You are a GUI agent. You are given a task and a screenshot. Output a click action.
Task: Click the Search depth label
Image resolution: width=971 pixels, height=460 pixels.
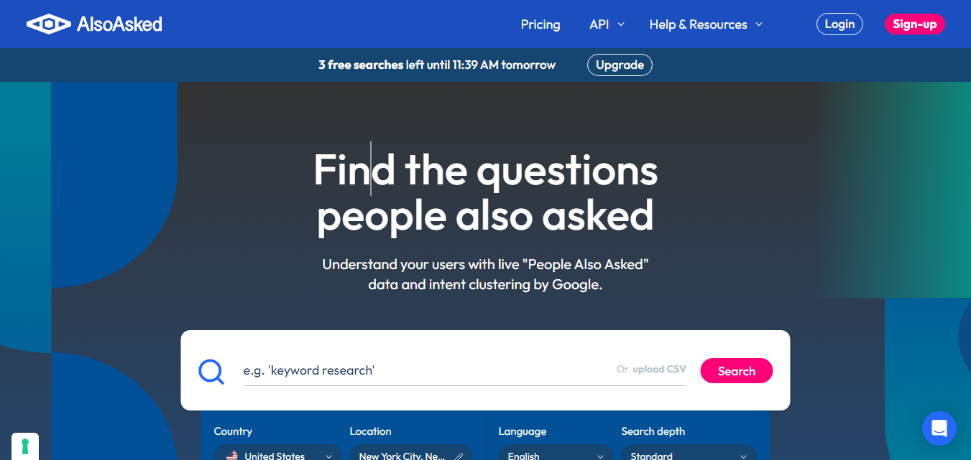tap(653, 431)
